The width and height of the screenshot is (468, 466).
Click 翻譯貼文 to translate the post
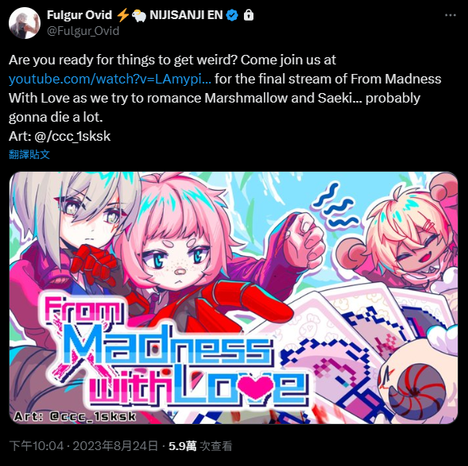tap(29, 154)
